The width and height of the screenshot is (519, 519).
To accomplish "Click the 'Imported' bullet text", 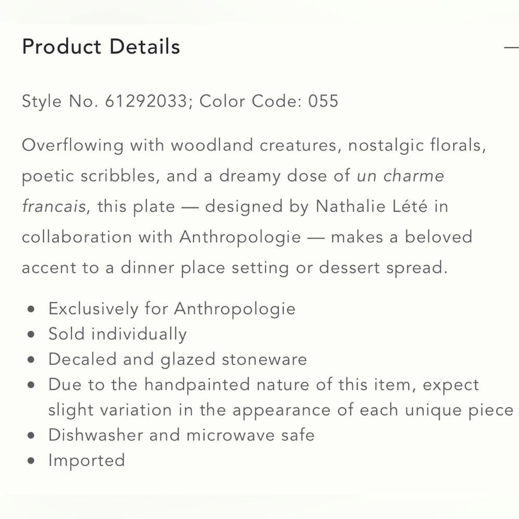I will 87,460.
